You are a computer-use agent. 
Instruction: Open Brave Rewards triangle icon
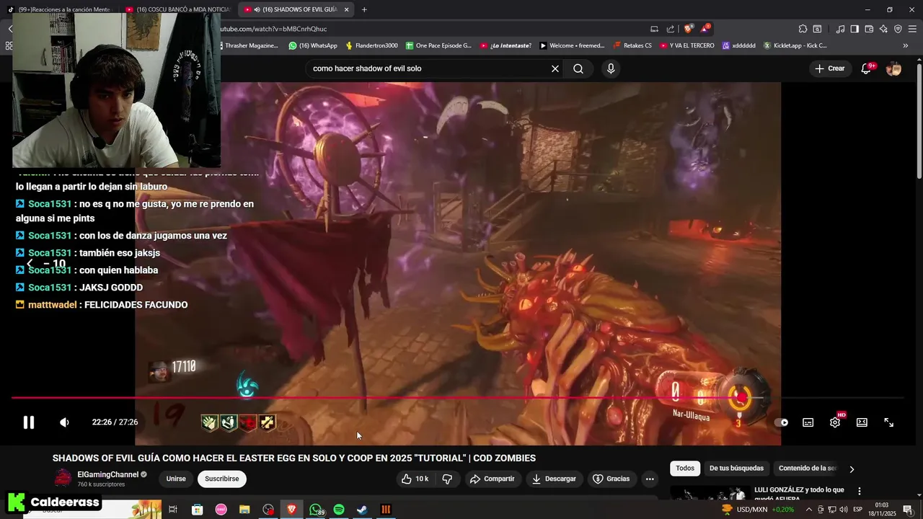coord(705,29)
